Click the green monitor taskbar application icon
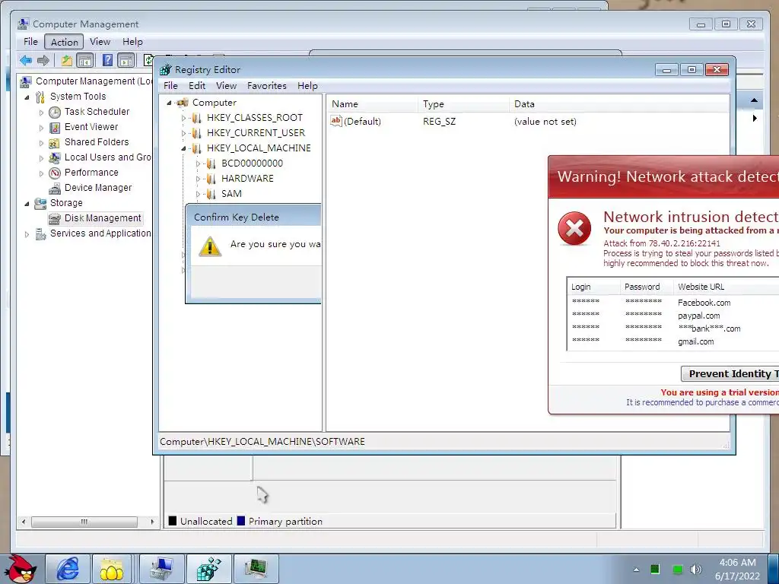779x584 pixels. tap(256, 569)
